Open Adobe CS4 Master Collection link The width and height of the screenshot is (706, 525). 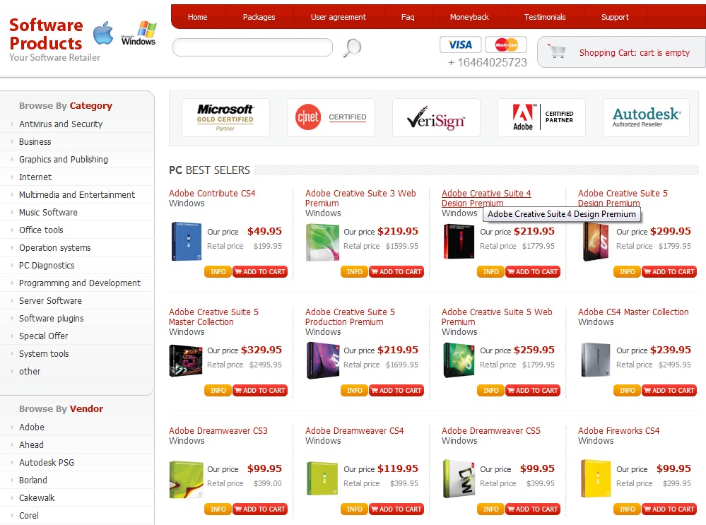pos(633,312)
